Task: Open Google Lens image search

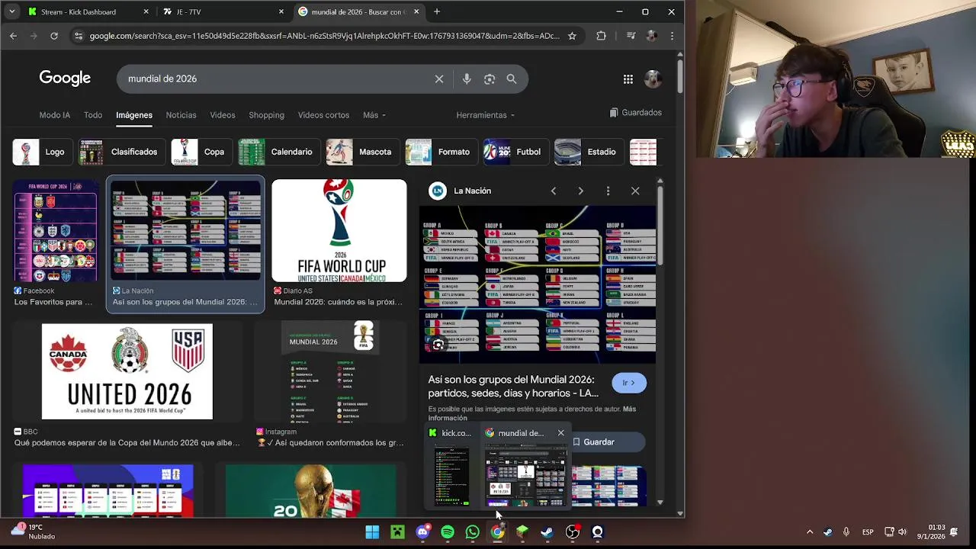Action: click(490, 79)
